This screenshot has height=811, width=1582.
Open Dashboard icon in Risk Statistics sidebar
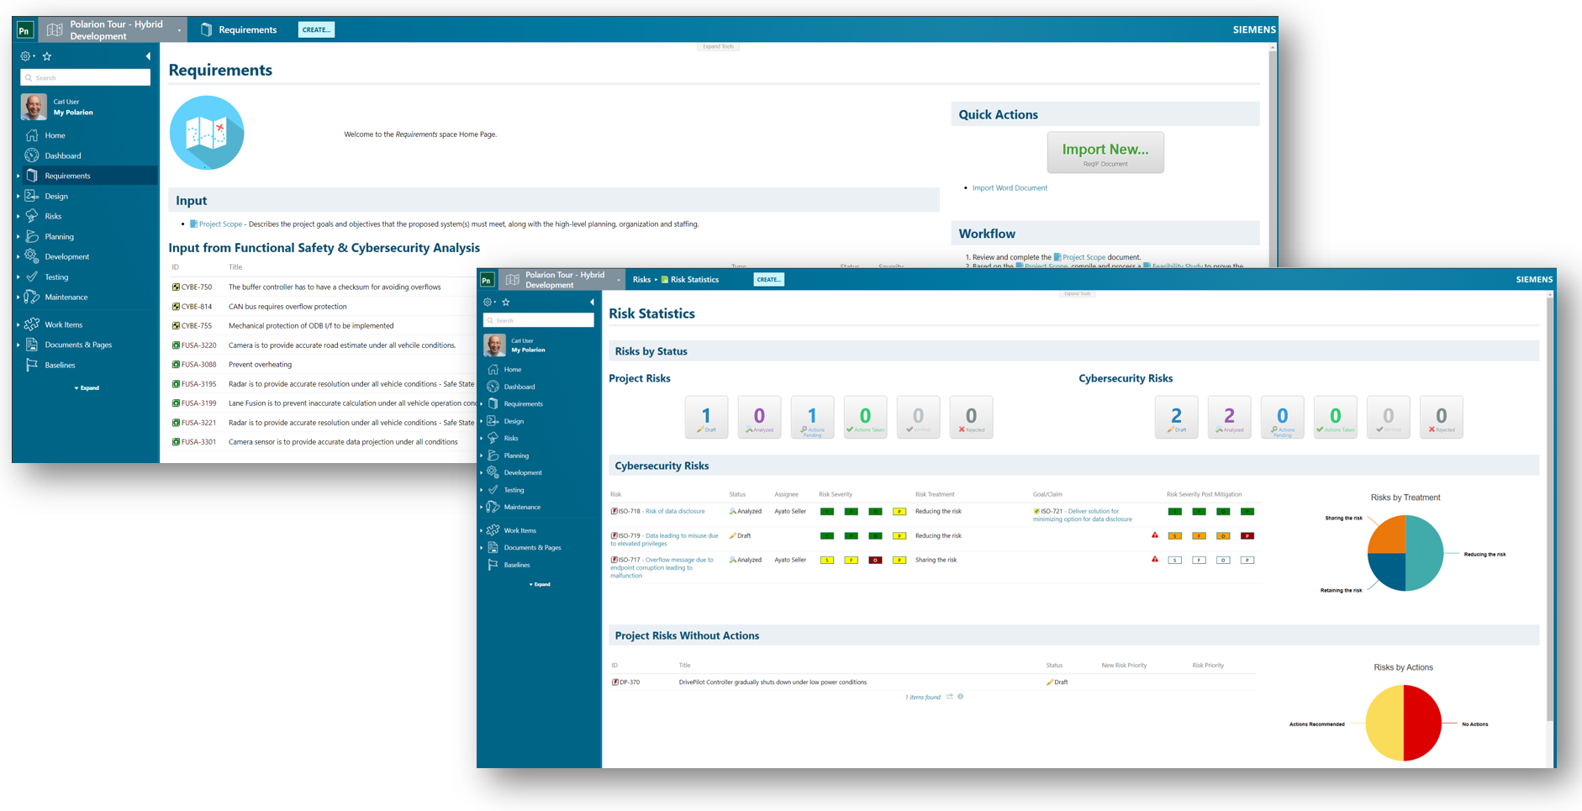click(x=493, y=387)
